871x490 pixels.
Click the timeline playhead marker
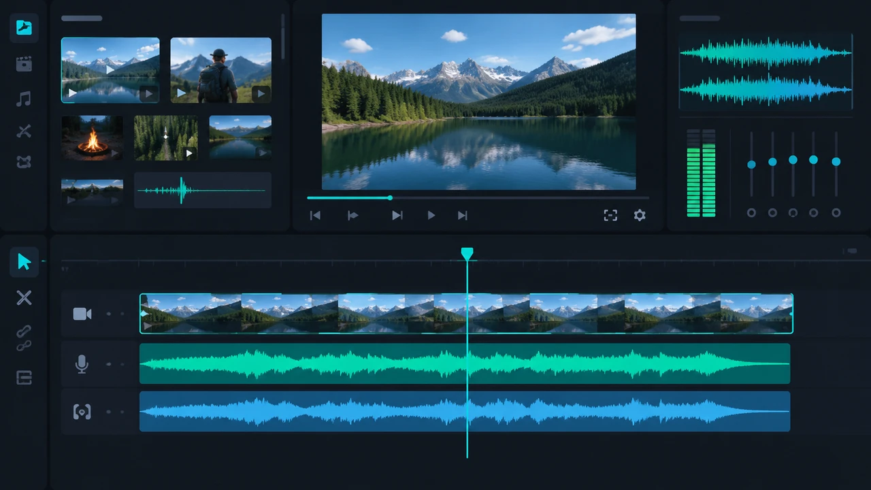467,254
